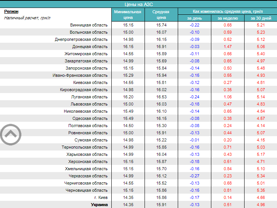The width and height of the screenshot is (277, 208).
Task: Select the 'за 30 дней' column header
Action: (260, 18)
